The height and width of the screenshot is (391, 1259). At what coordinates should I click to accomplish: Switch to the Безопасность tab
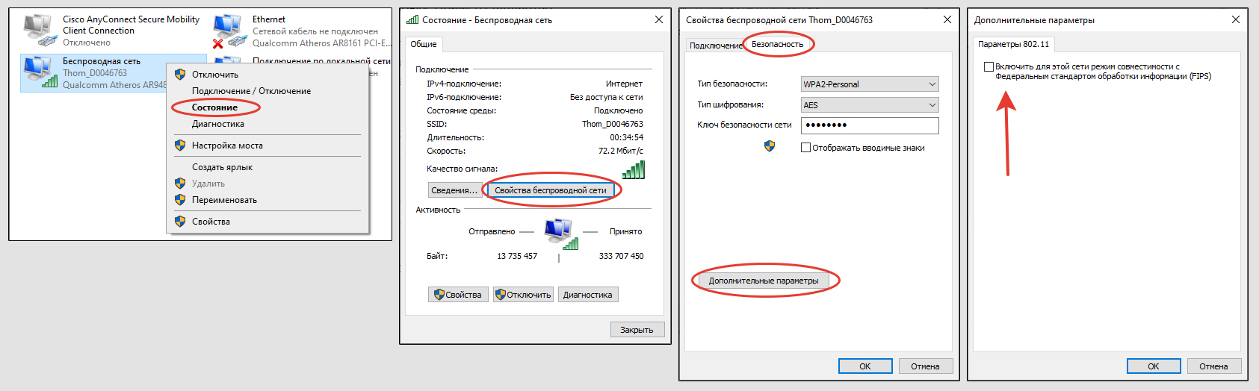777,44
